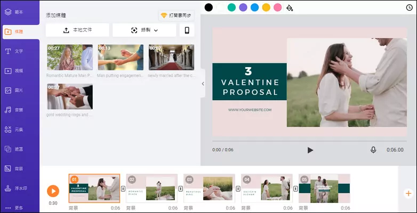
Task: Click the 0:30 total timeline duration
Action: click(53, 203)
